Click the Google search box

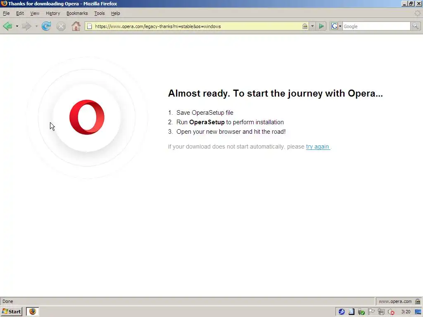(376, 26)
